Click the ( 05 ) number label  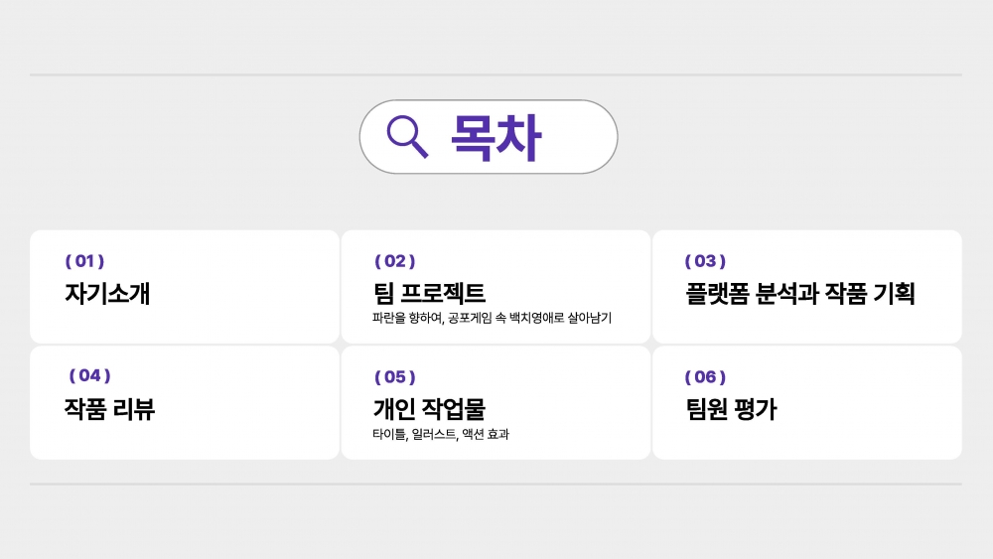pos(394,376)
